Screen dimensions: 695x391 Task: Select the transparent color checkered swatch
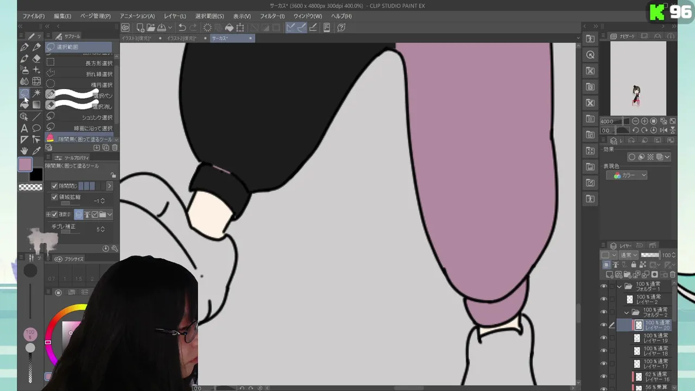tap(30, 187)
